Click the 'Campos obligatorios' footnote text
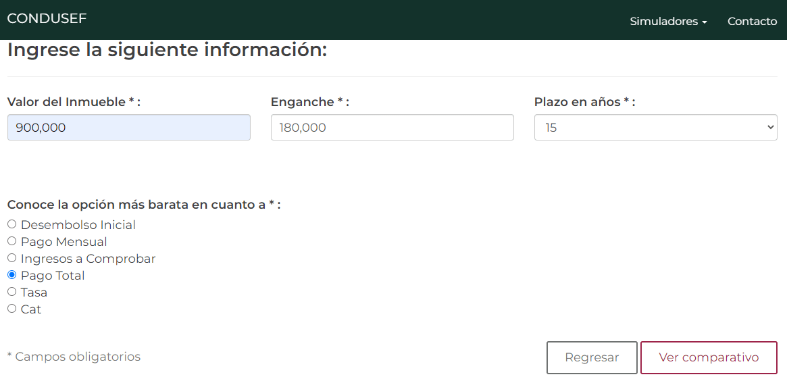Image resolution: width=787 pixels, height=381 pixels. click(74, 357)
